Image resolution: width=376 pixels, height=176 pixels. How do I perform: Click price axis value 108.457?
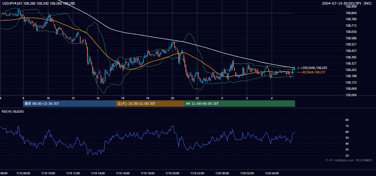coord(351,51)
